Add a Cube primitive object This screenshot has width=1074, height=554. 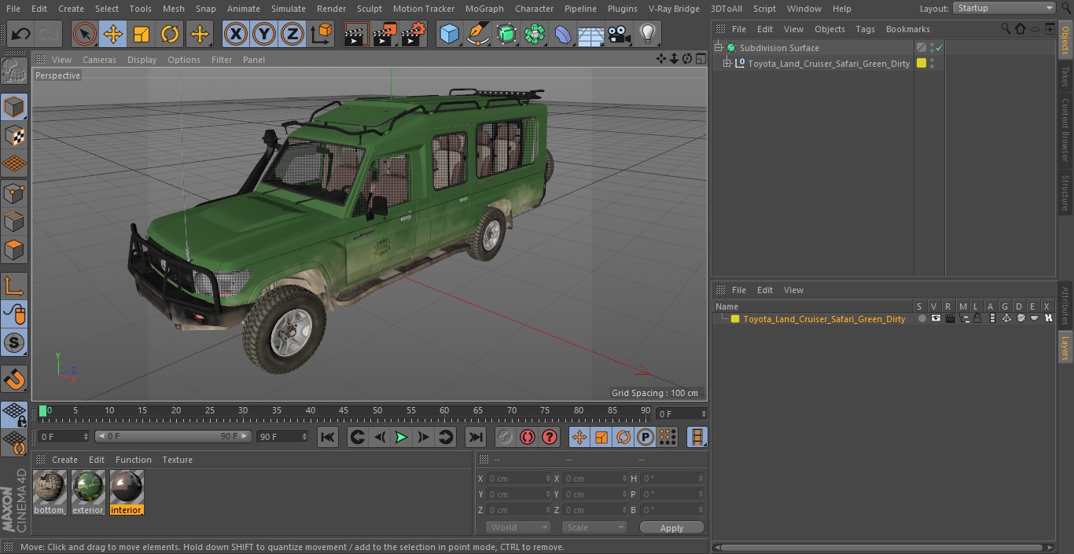pos(449,34)
